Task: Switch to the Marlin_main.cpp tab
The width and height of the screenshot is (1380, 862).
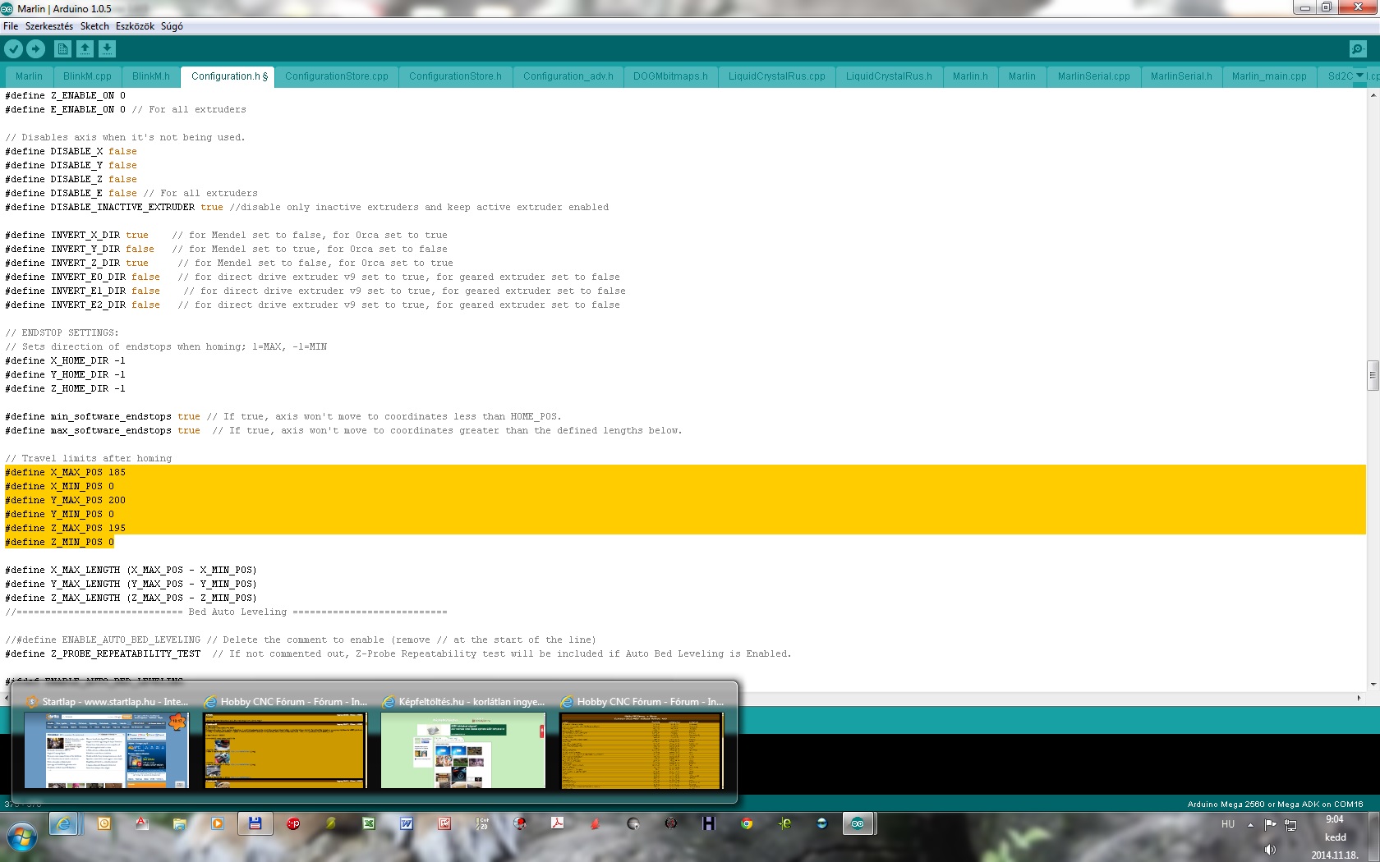Action: point(1268,76)
